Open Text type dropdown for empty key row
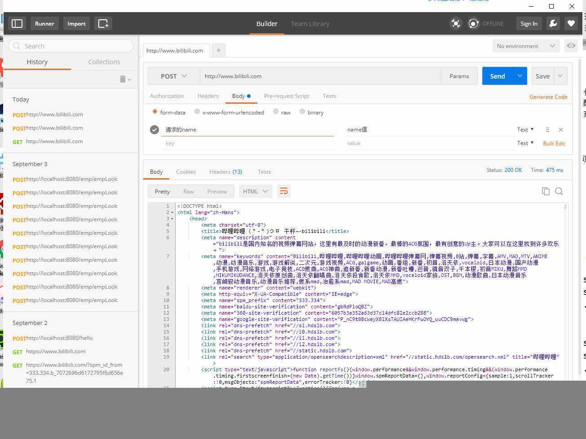This screenshot has height=439, width=586. pos(525,143)
